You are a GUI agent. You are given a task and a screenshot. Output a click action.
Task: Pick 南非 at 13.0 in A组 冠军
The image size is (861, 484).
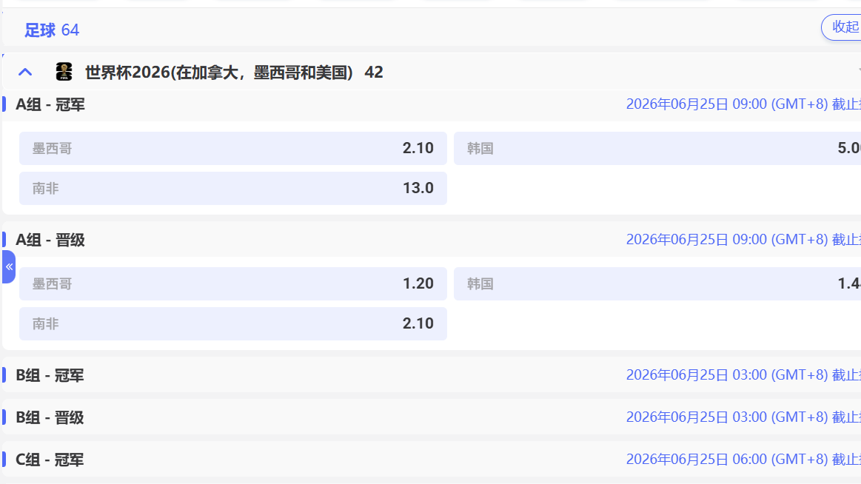[232, 188]
